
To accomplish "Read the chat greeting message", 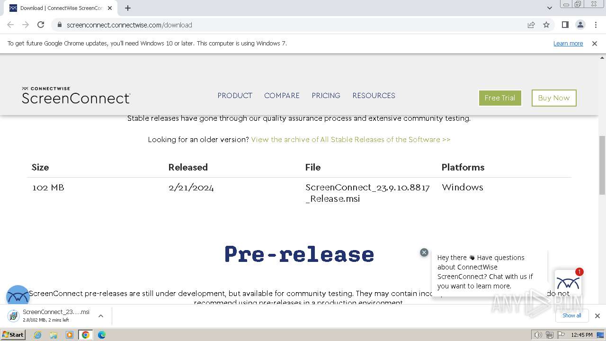I will (x=485, y=272).
